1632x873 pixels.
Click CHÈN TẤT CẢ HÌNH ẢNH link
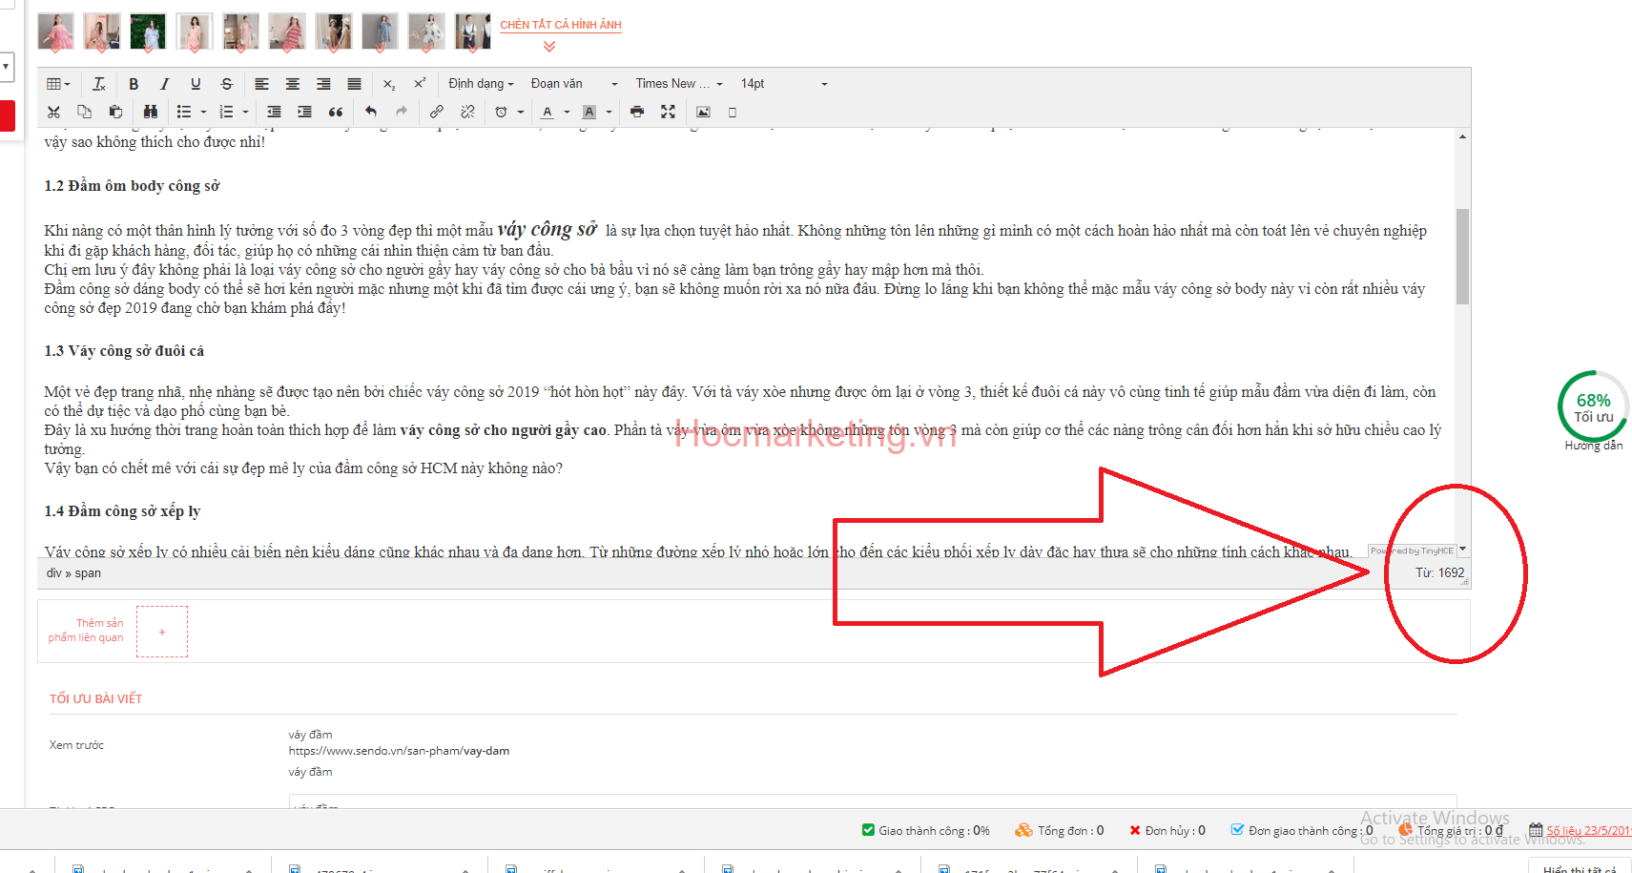tap(561, 25)
